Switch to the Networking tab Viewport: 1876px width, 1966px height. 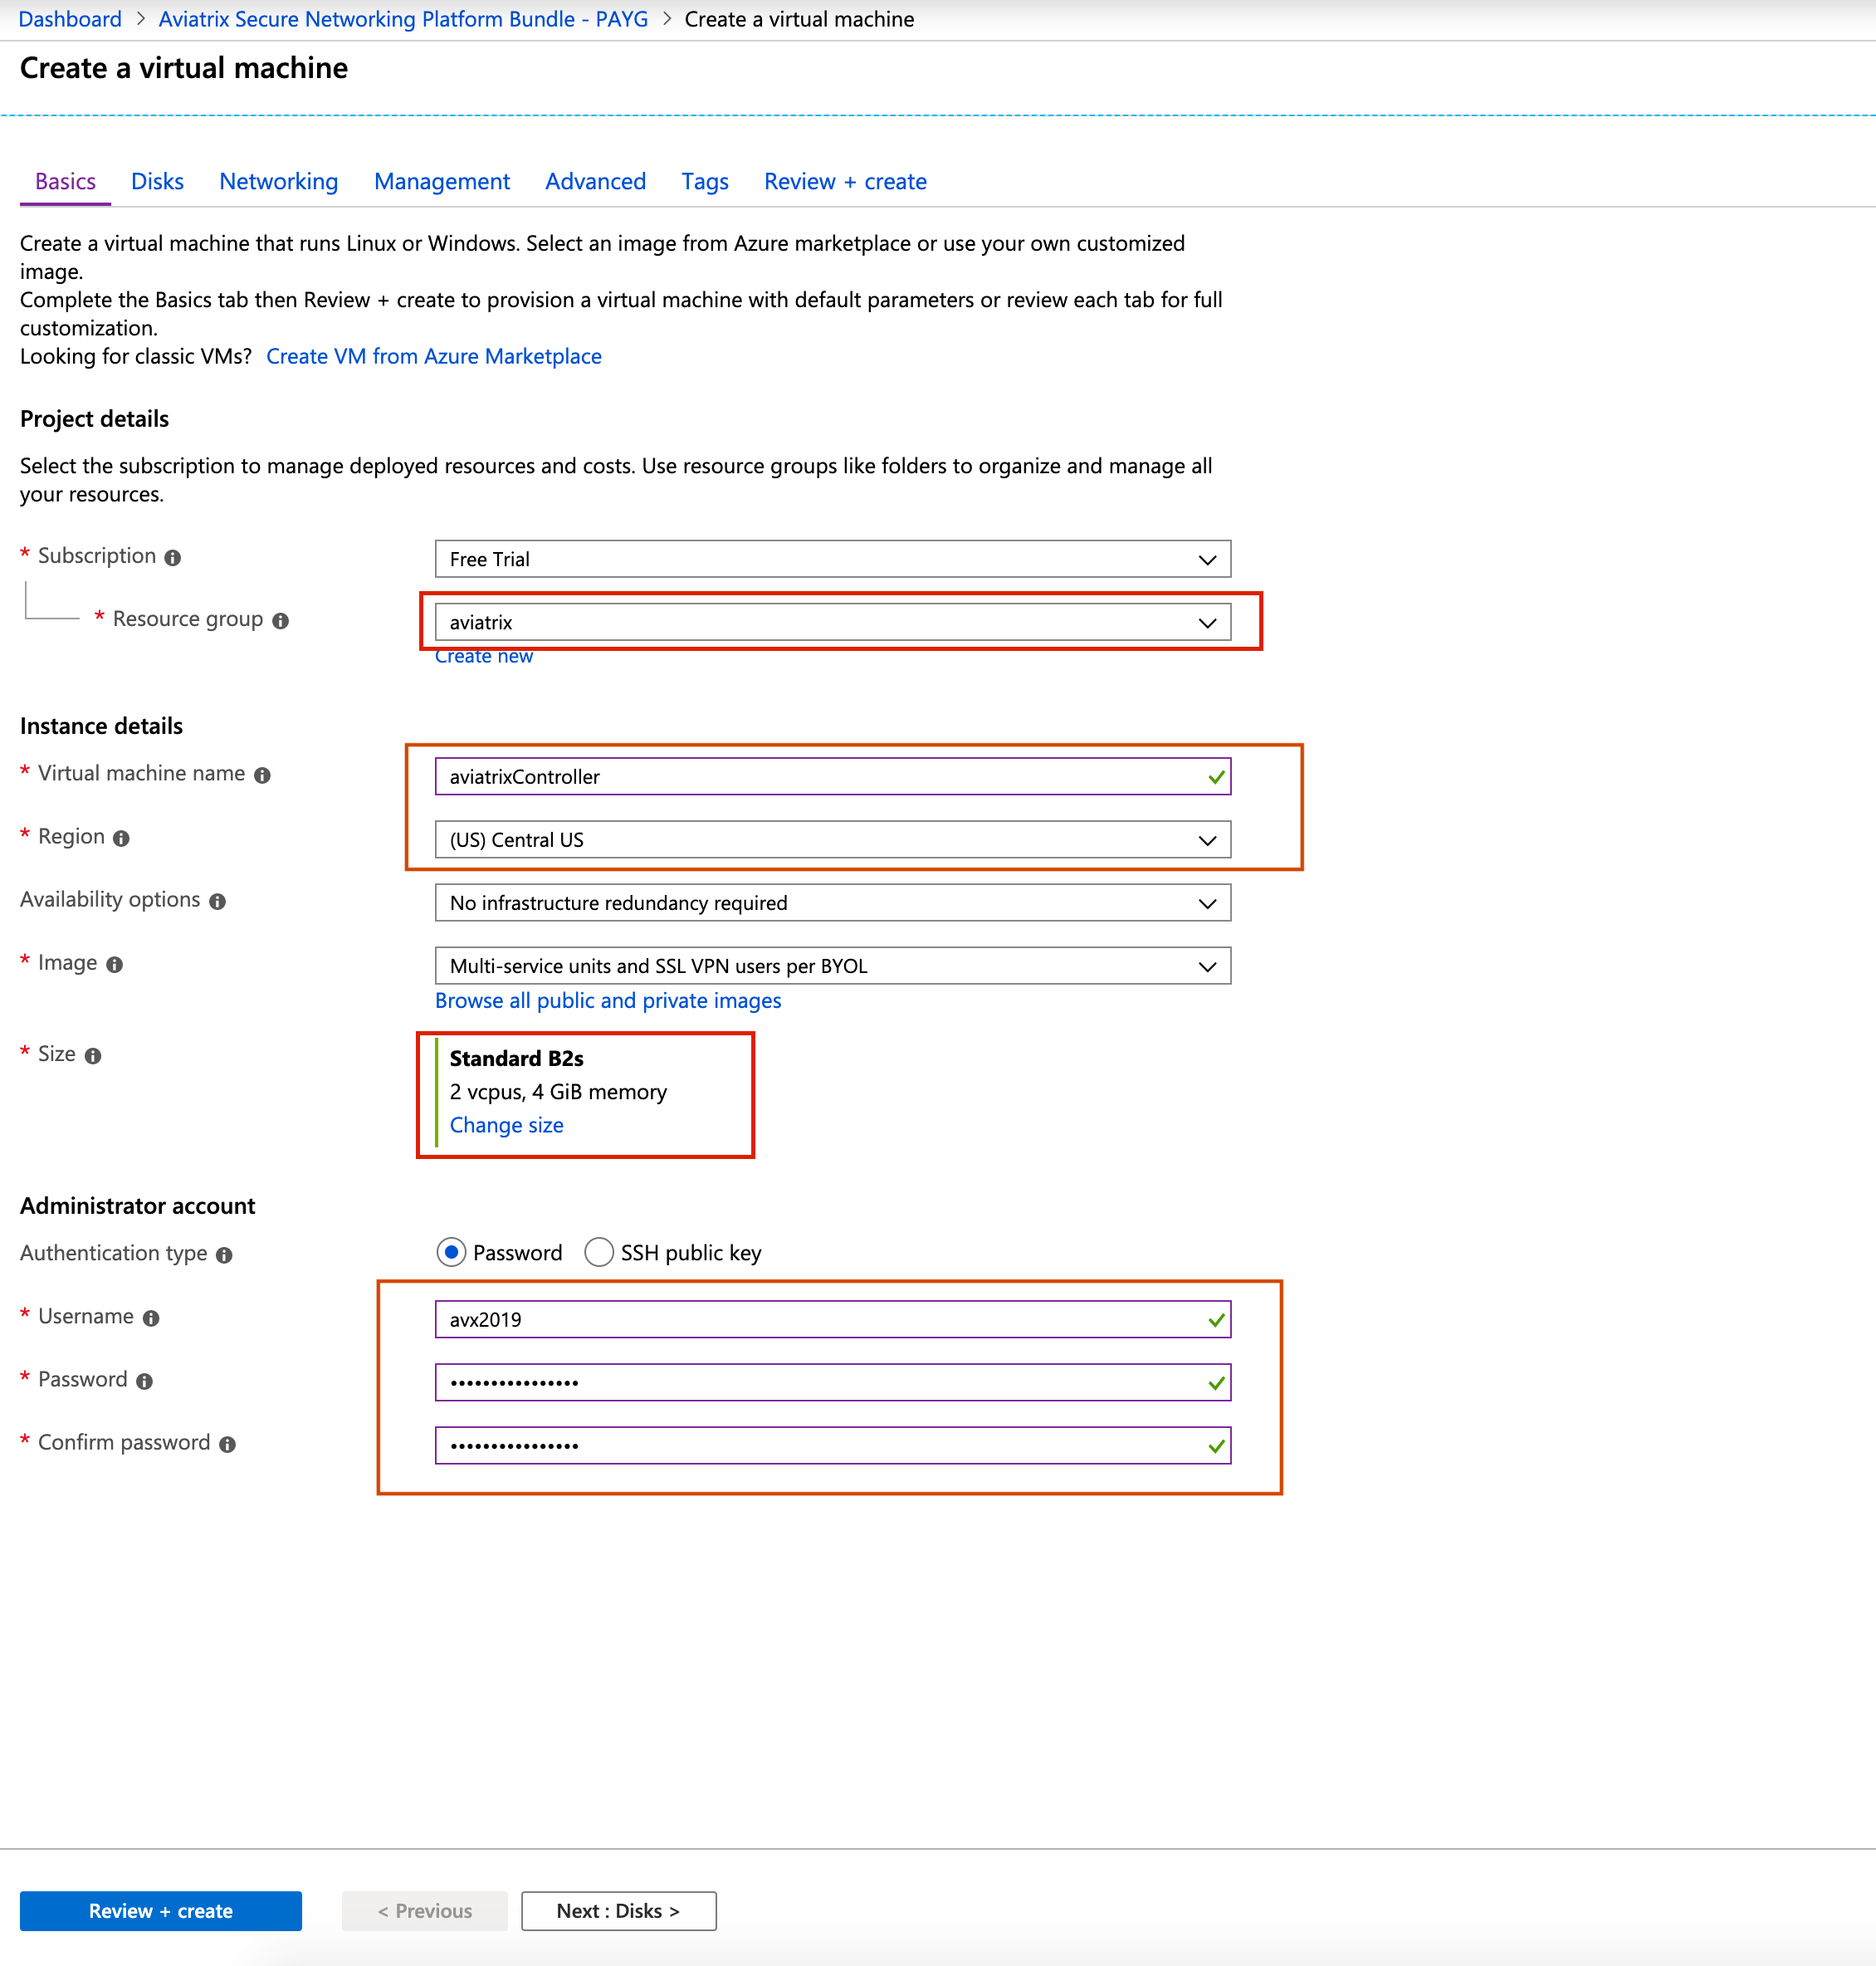pyautogui.click(x=278, y=181)
